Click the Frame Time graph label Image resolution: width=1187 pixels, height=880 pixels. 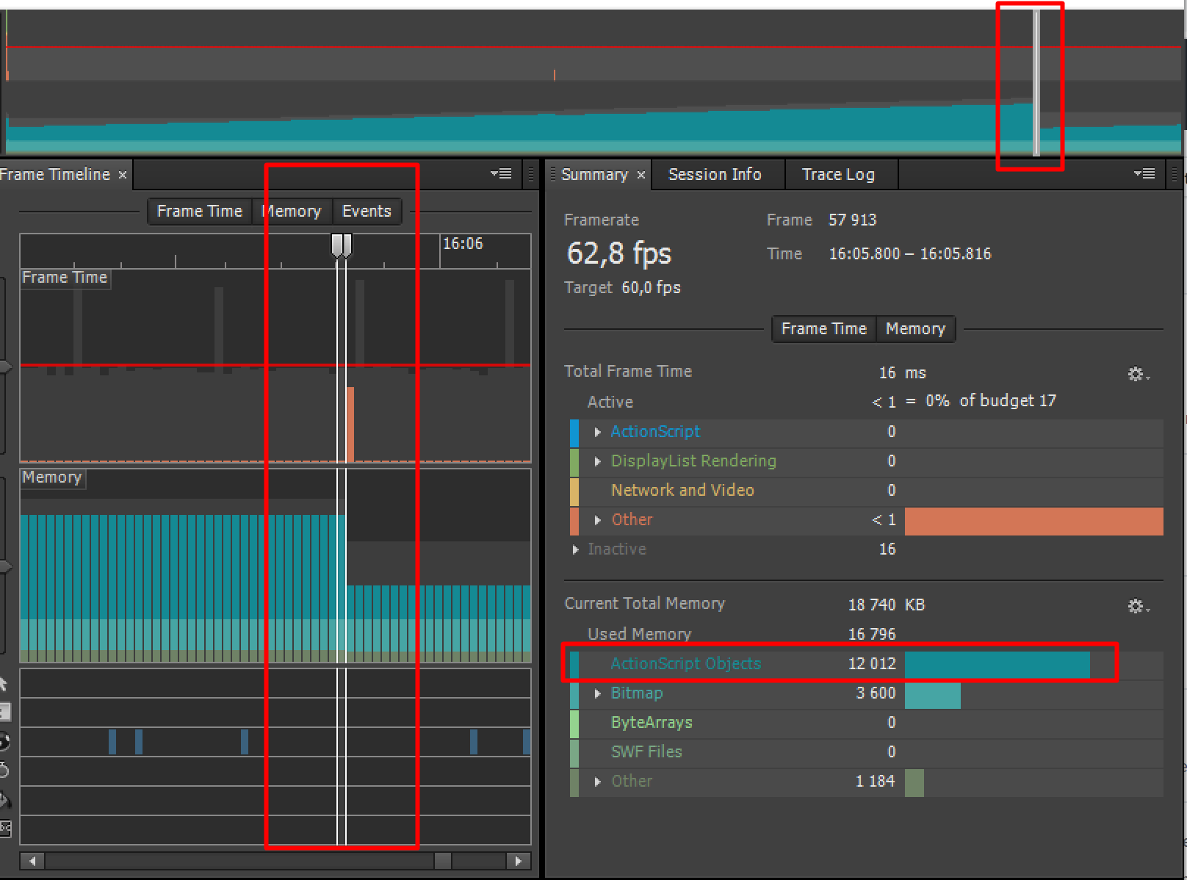(65, 278)
